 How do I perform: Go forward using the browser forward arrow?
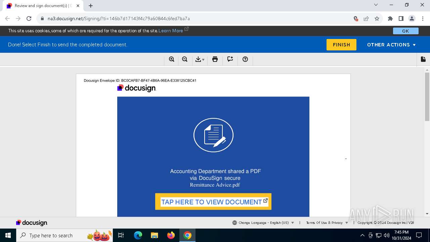click(18, 18)
